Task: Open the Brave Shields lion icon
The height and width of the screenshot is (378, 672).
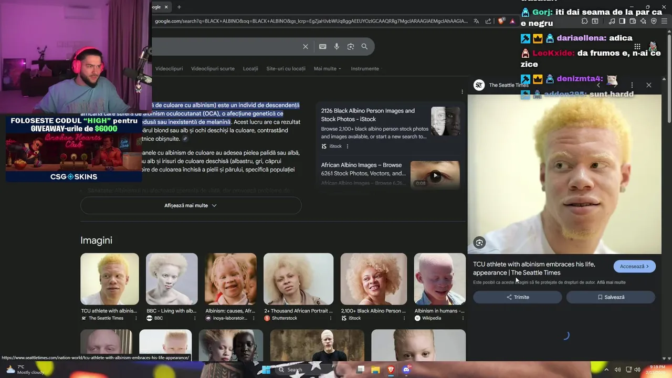Action: [x=501, y=21]
